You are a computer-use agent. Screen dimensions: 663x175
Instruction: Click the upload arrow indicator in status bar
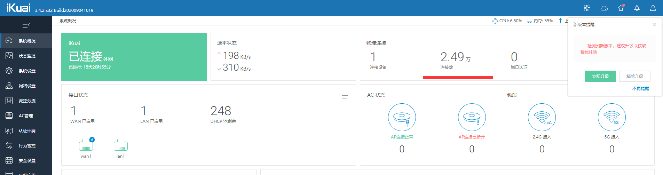tap(560, 21)
